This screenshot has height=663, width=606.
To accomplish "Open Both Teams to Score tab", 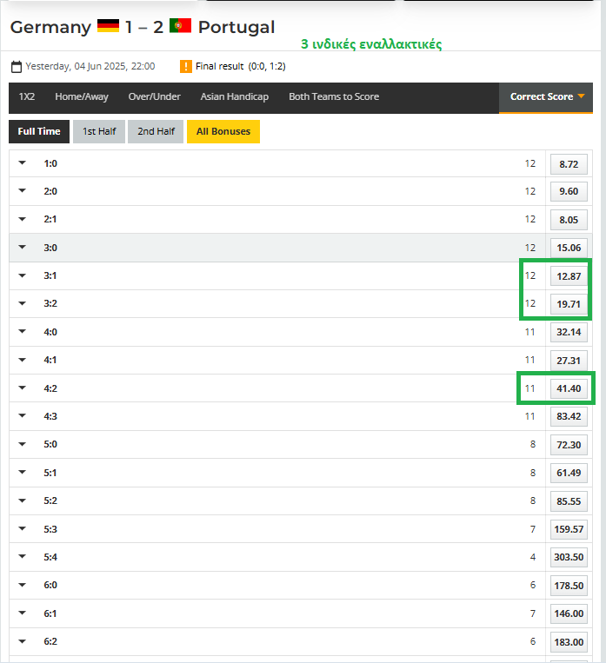I will 334,96.
